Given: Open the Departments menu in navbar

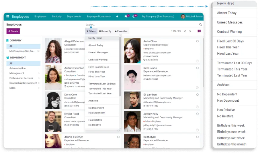Looking at the screenshot, I should pos(74,17).
